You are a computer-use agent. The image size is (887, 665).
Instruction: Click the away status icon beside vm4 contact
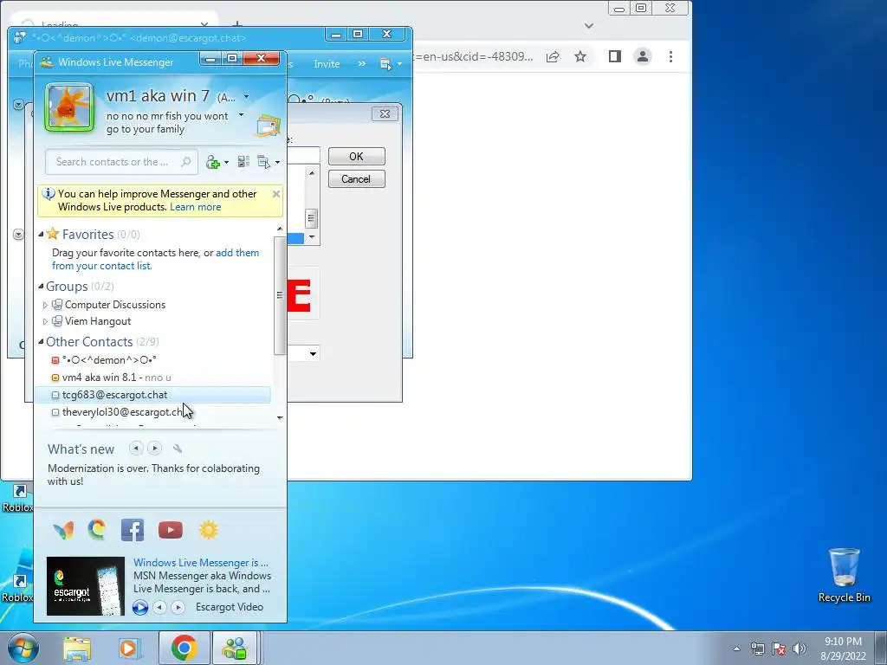point(55,378)
